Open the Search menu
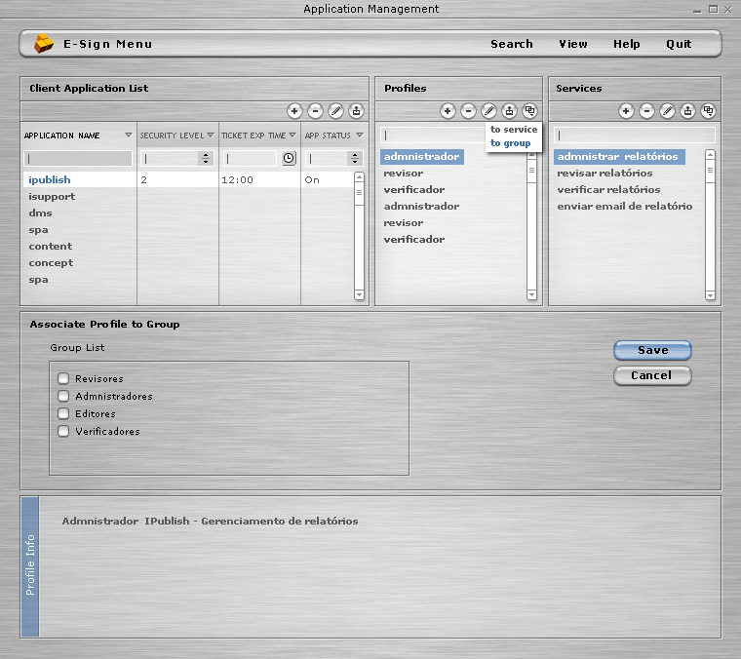Image resolution: width=741 pixels, height=659 pixels. click(x=511, y=44)
